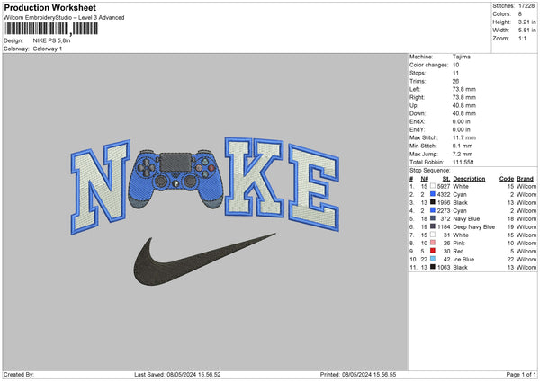Click the barcode under the worksheet title
This screenshot has height=381, width=540.
coord(51,29)
